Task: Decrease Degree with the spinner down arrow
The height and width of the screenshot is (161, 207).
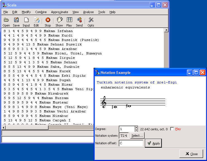Action: coord(136,130)
